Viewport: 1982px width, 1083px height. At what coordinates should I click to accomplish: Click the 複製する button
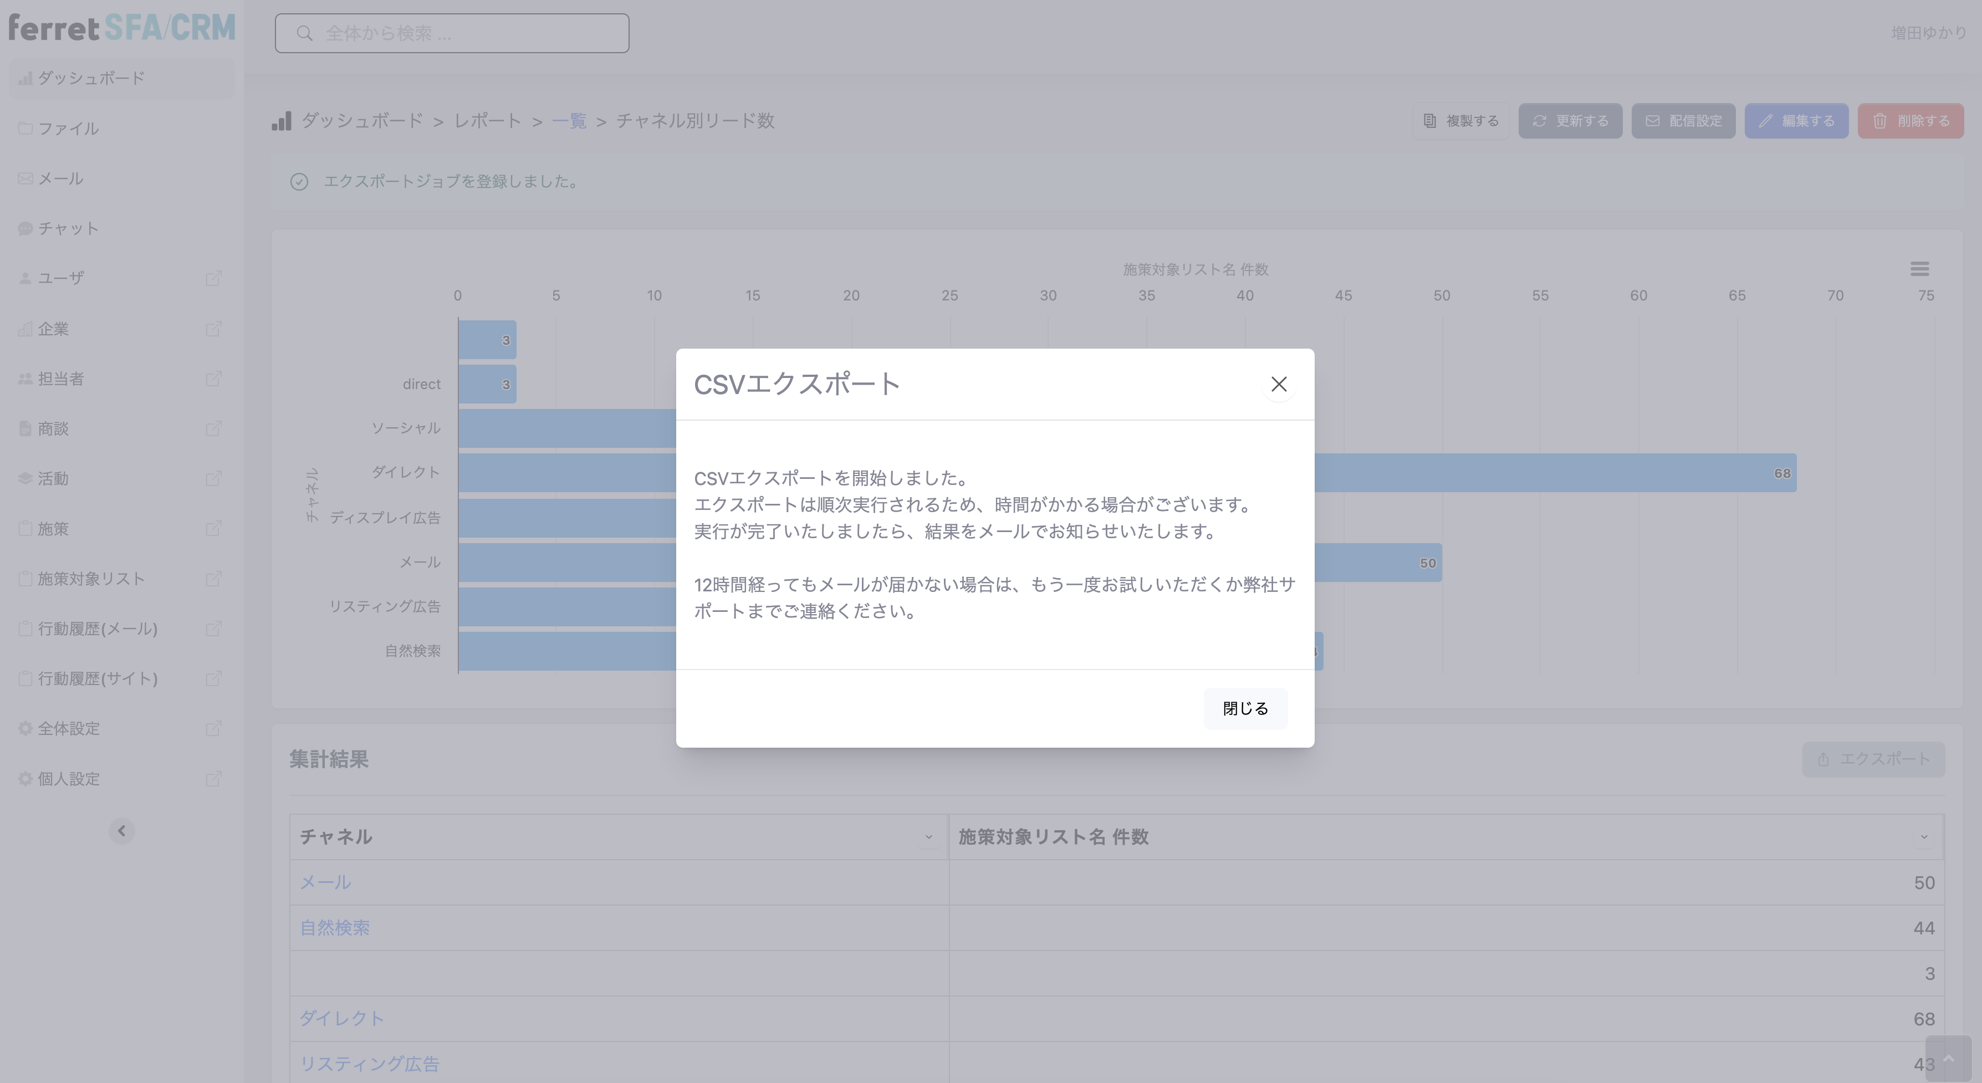click(1460, 121)
